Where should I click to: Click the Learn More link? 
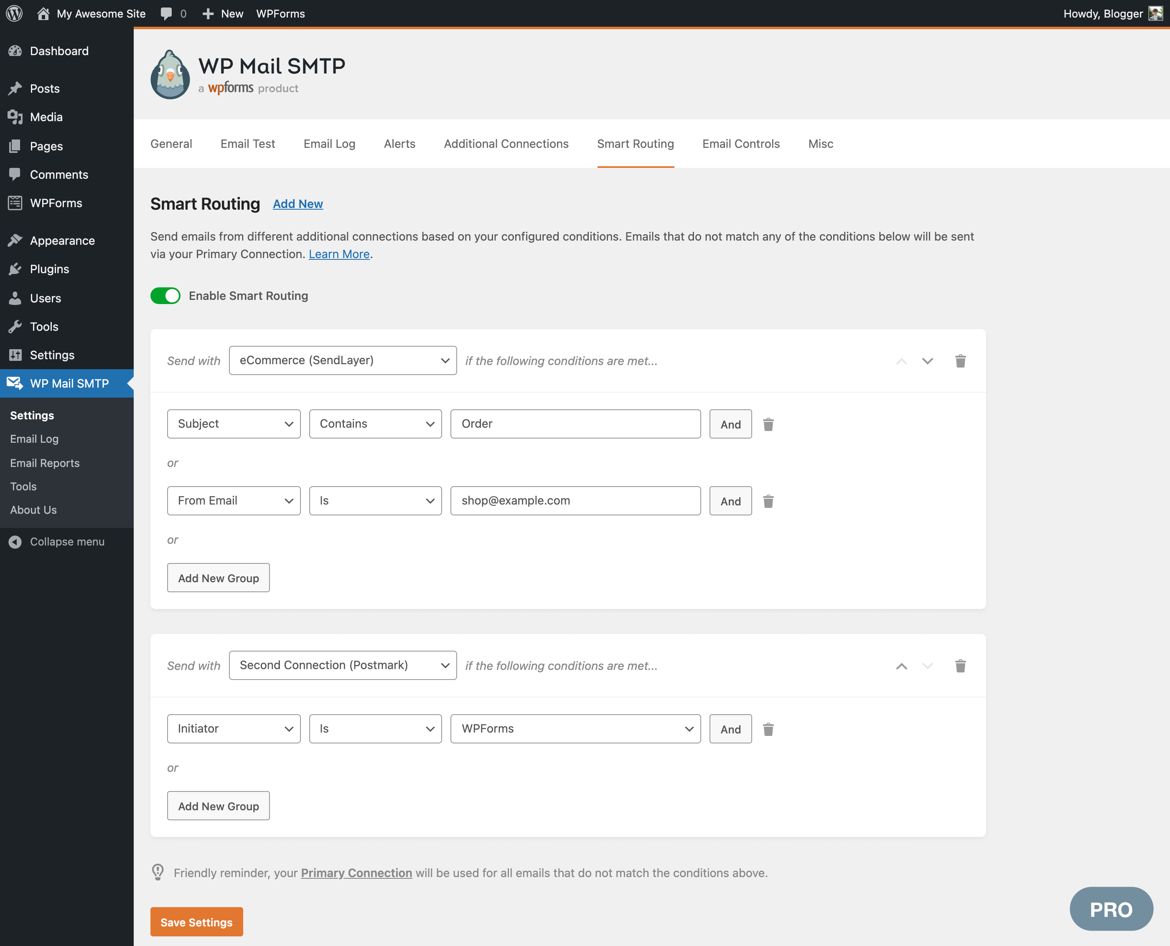click(339, 253)
